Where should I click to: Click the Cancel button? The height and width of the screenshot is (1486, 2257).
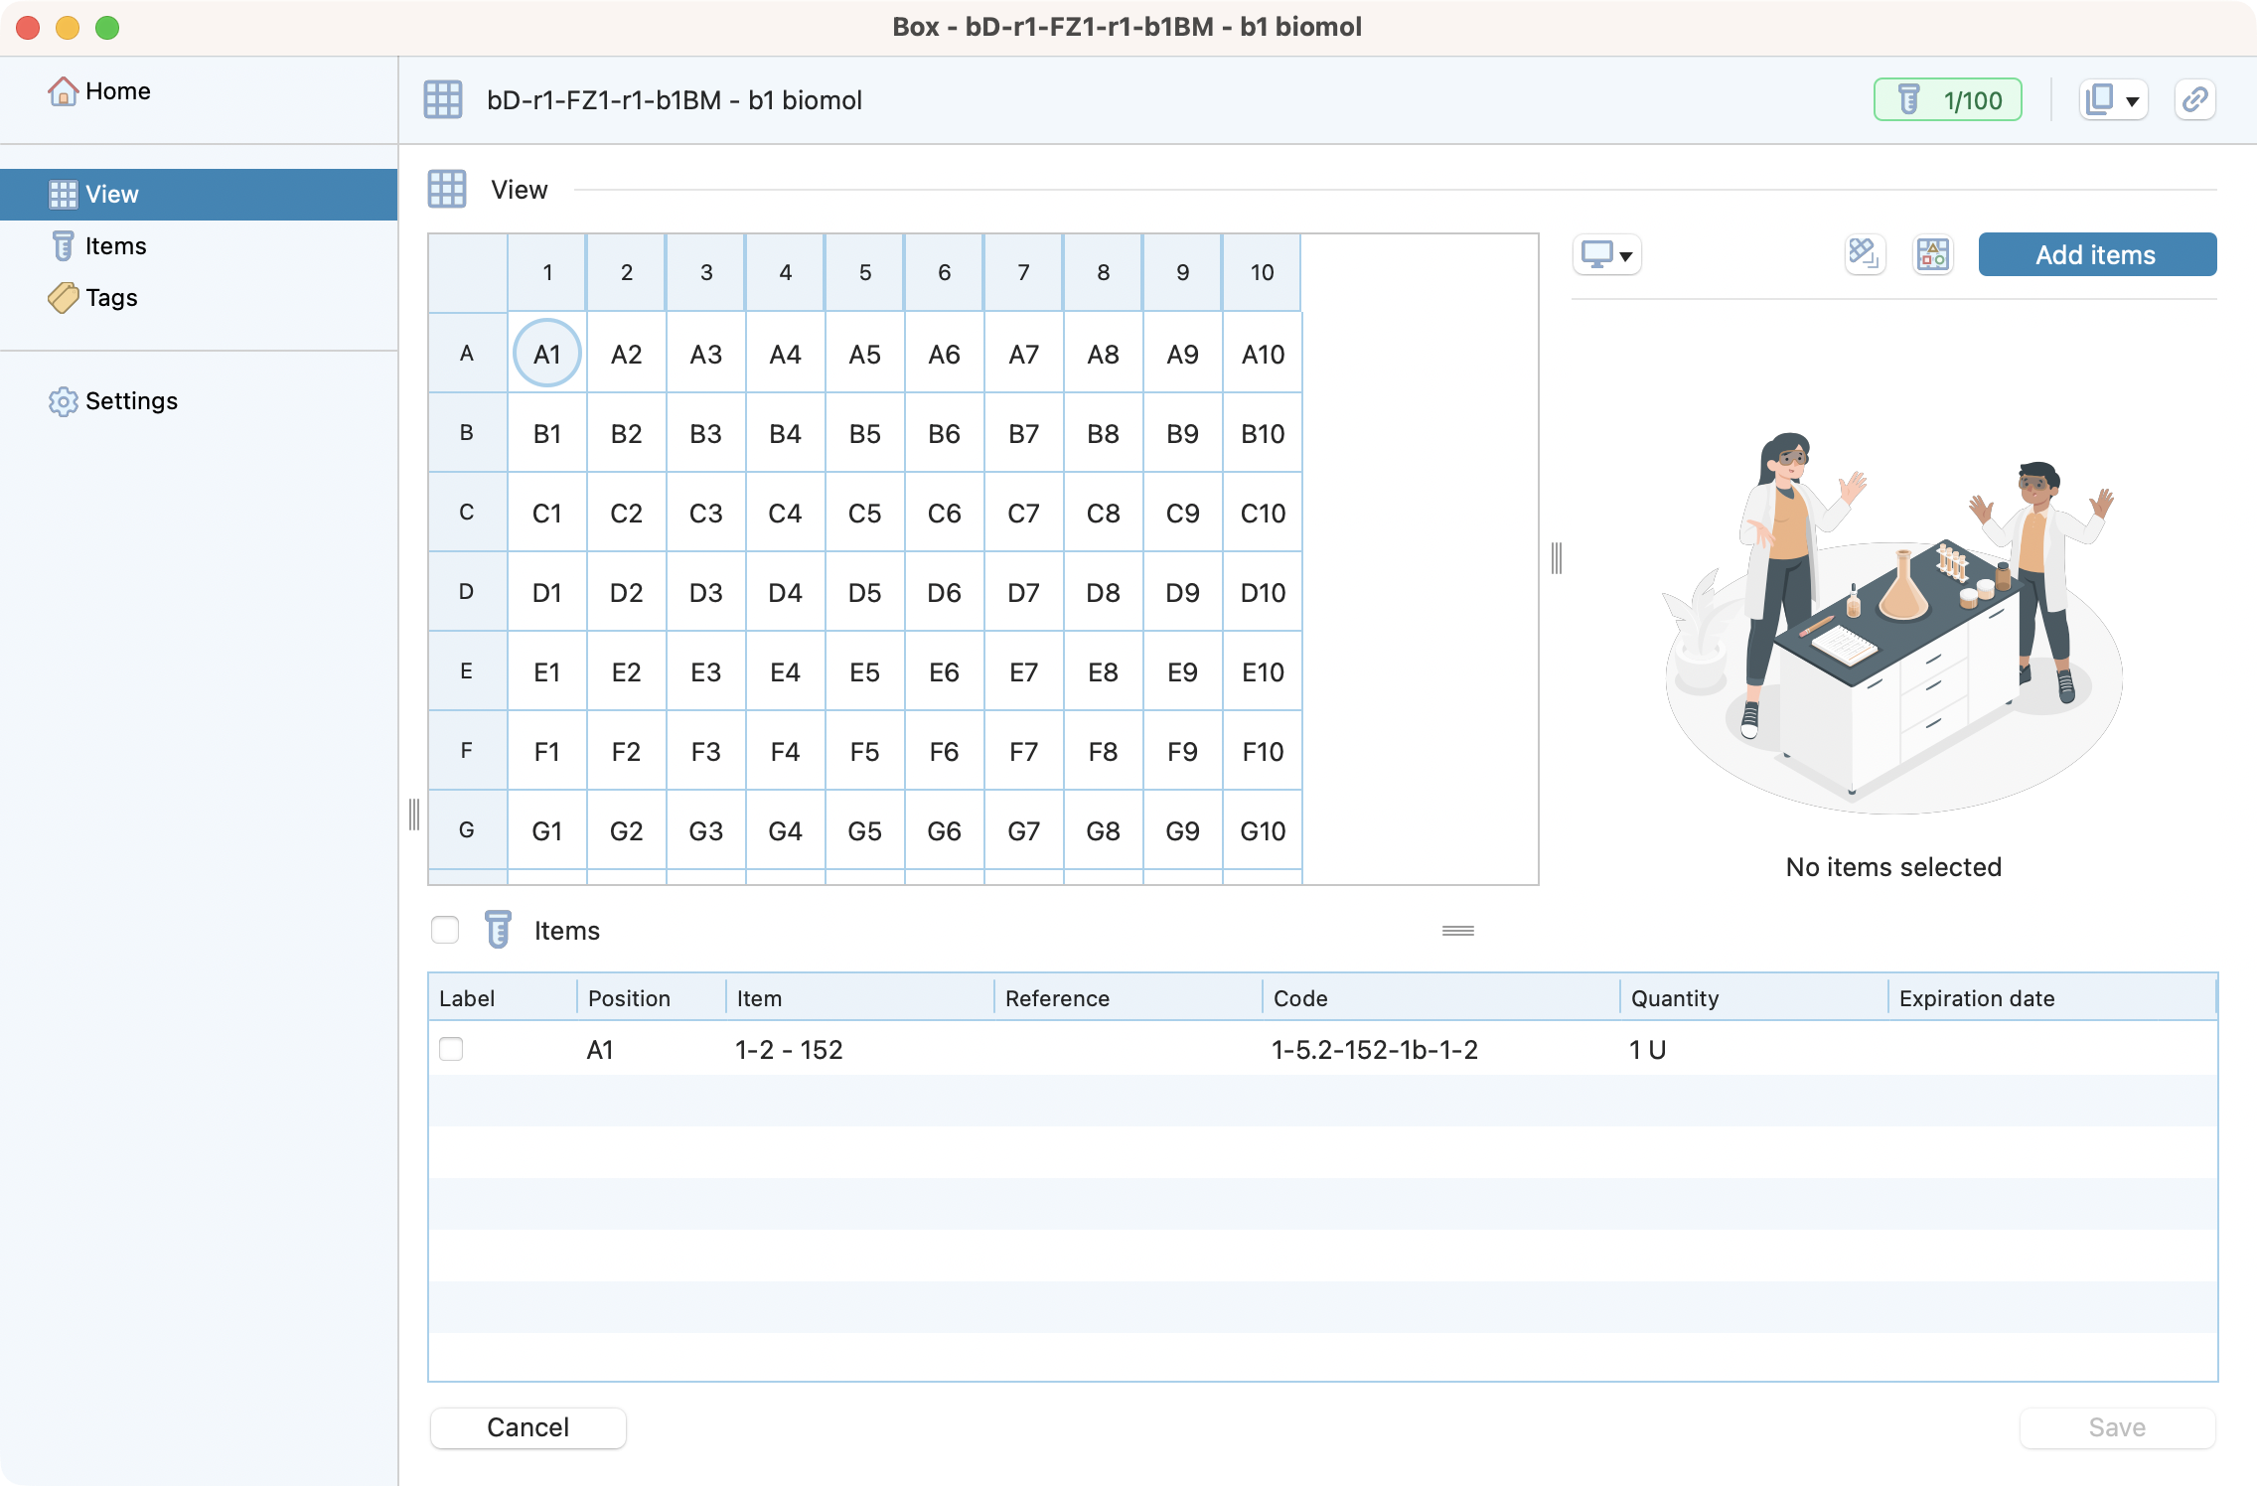click(527, 1427)
